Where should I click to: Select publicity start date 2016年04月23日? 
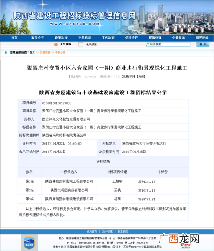click(54, 151)
